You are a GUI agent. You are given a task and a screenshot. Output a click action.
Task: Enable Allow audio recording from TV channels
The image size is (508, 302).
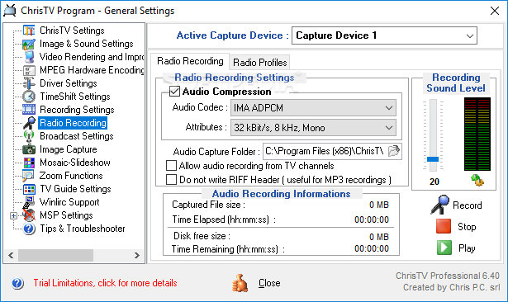click(x=171, y=166)
